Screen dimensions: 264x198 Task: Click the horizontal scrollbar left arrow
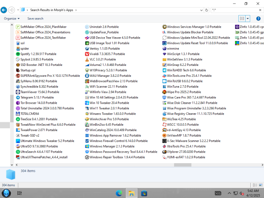(17, 165)
